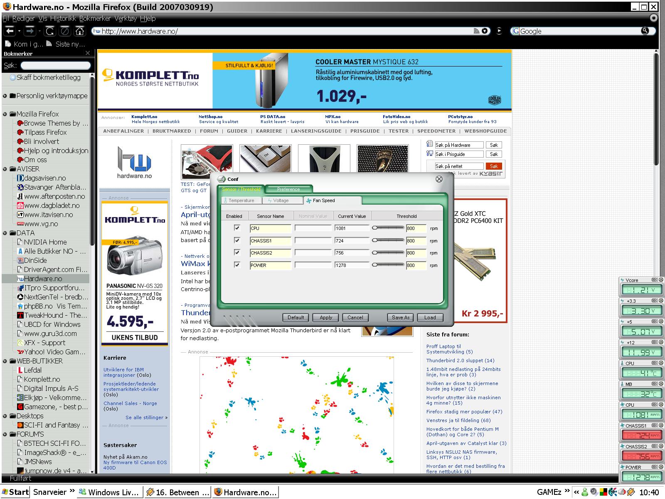Open the Verktøy menu
Image resolution: width=665 pixels, height=499 pixels.
(x=126, y=18)
